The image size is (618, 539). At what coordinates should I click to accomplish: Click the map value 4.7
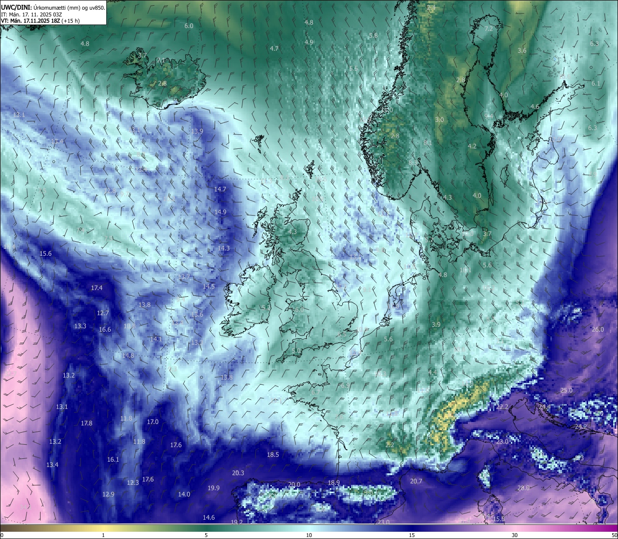pos(274,48)
